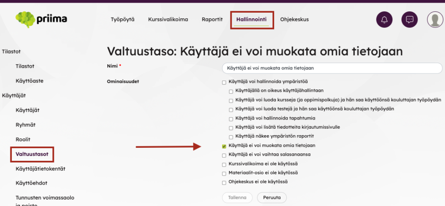Open Ohjekeskus in top navigation

294,20
